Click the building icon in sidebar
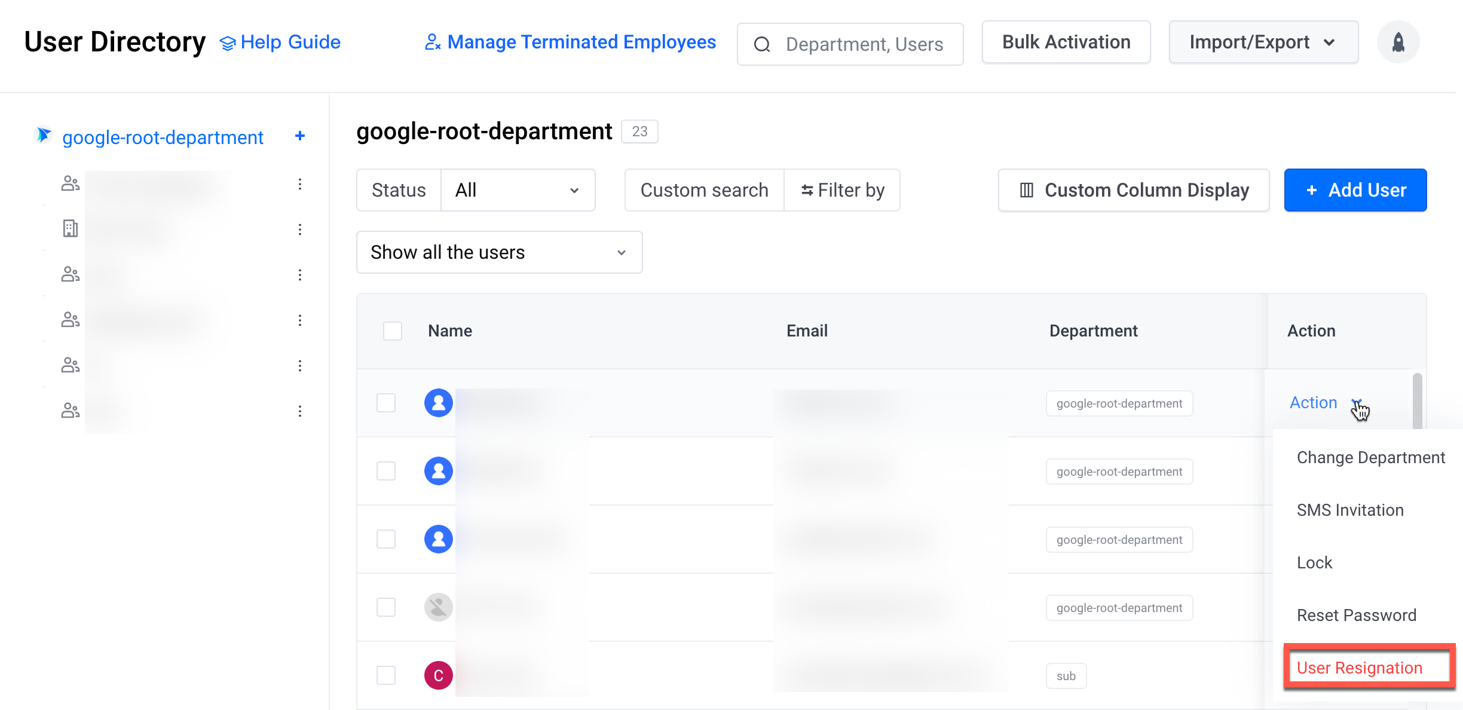 click(71, 228)
